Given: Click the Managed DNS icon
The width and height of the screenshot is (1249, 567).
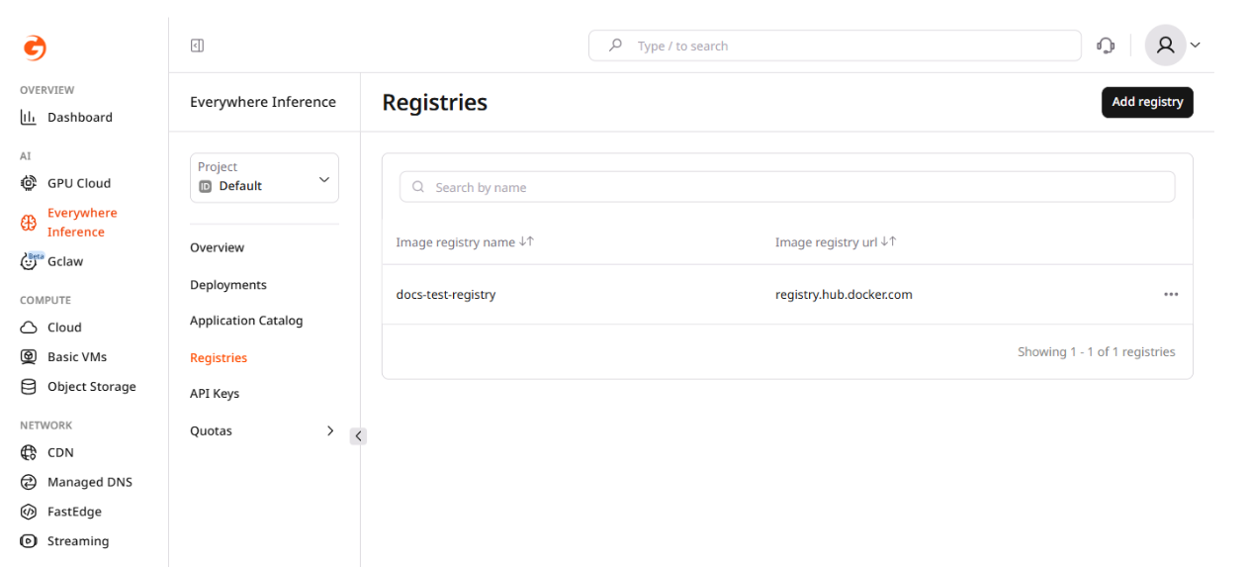Looking at the screenshot, I should pos(29,482).
